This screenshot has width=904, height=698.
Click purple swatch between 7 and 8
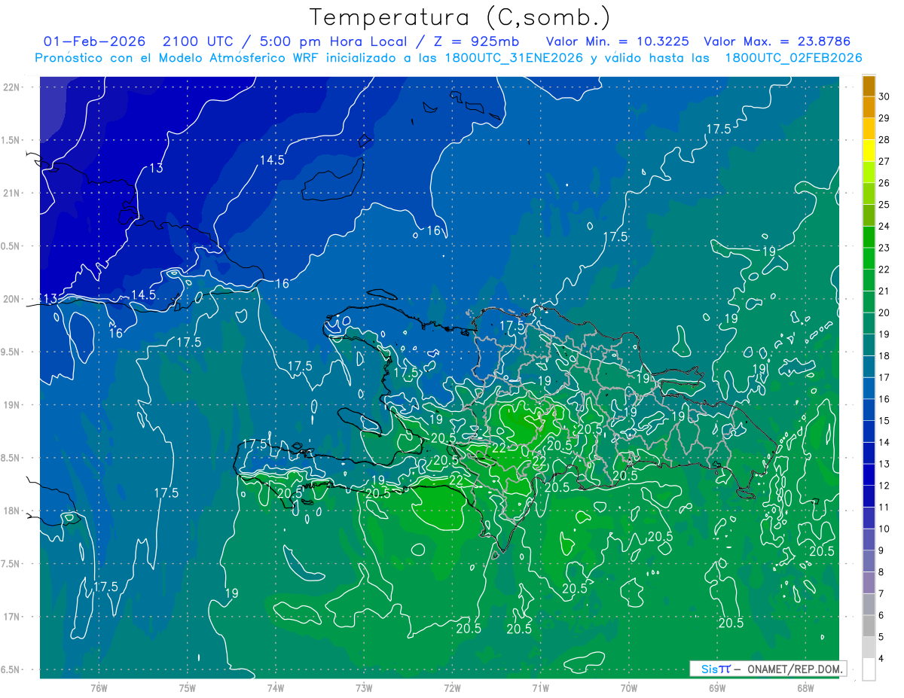[x=869, y=583]
